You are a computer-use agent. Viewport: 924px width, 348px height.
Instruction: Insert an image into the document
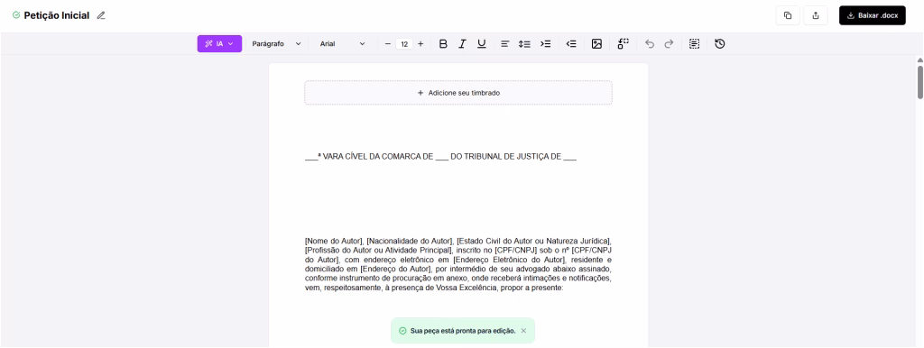(596, 43)
